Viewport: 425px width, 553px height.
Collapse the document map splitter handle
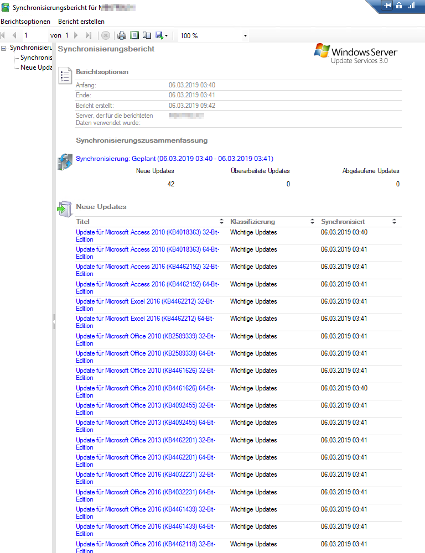coord(54,322)
